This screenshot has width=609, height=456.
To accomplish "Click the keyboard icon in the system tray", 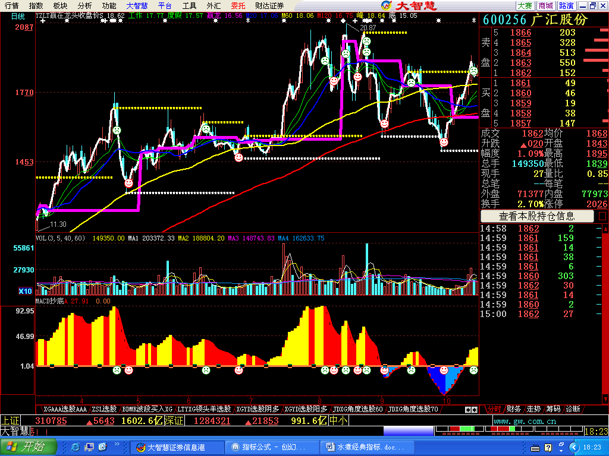I will coord(535,448).
